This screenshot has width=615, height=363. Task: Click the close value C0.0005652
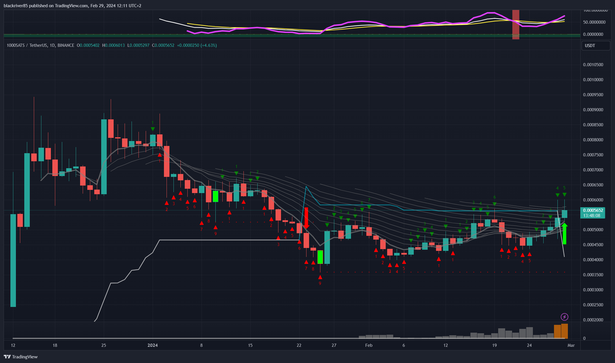click(163, 45)
